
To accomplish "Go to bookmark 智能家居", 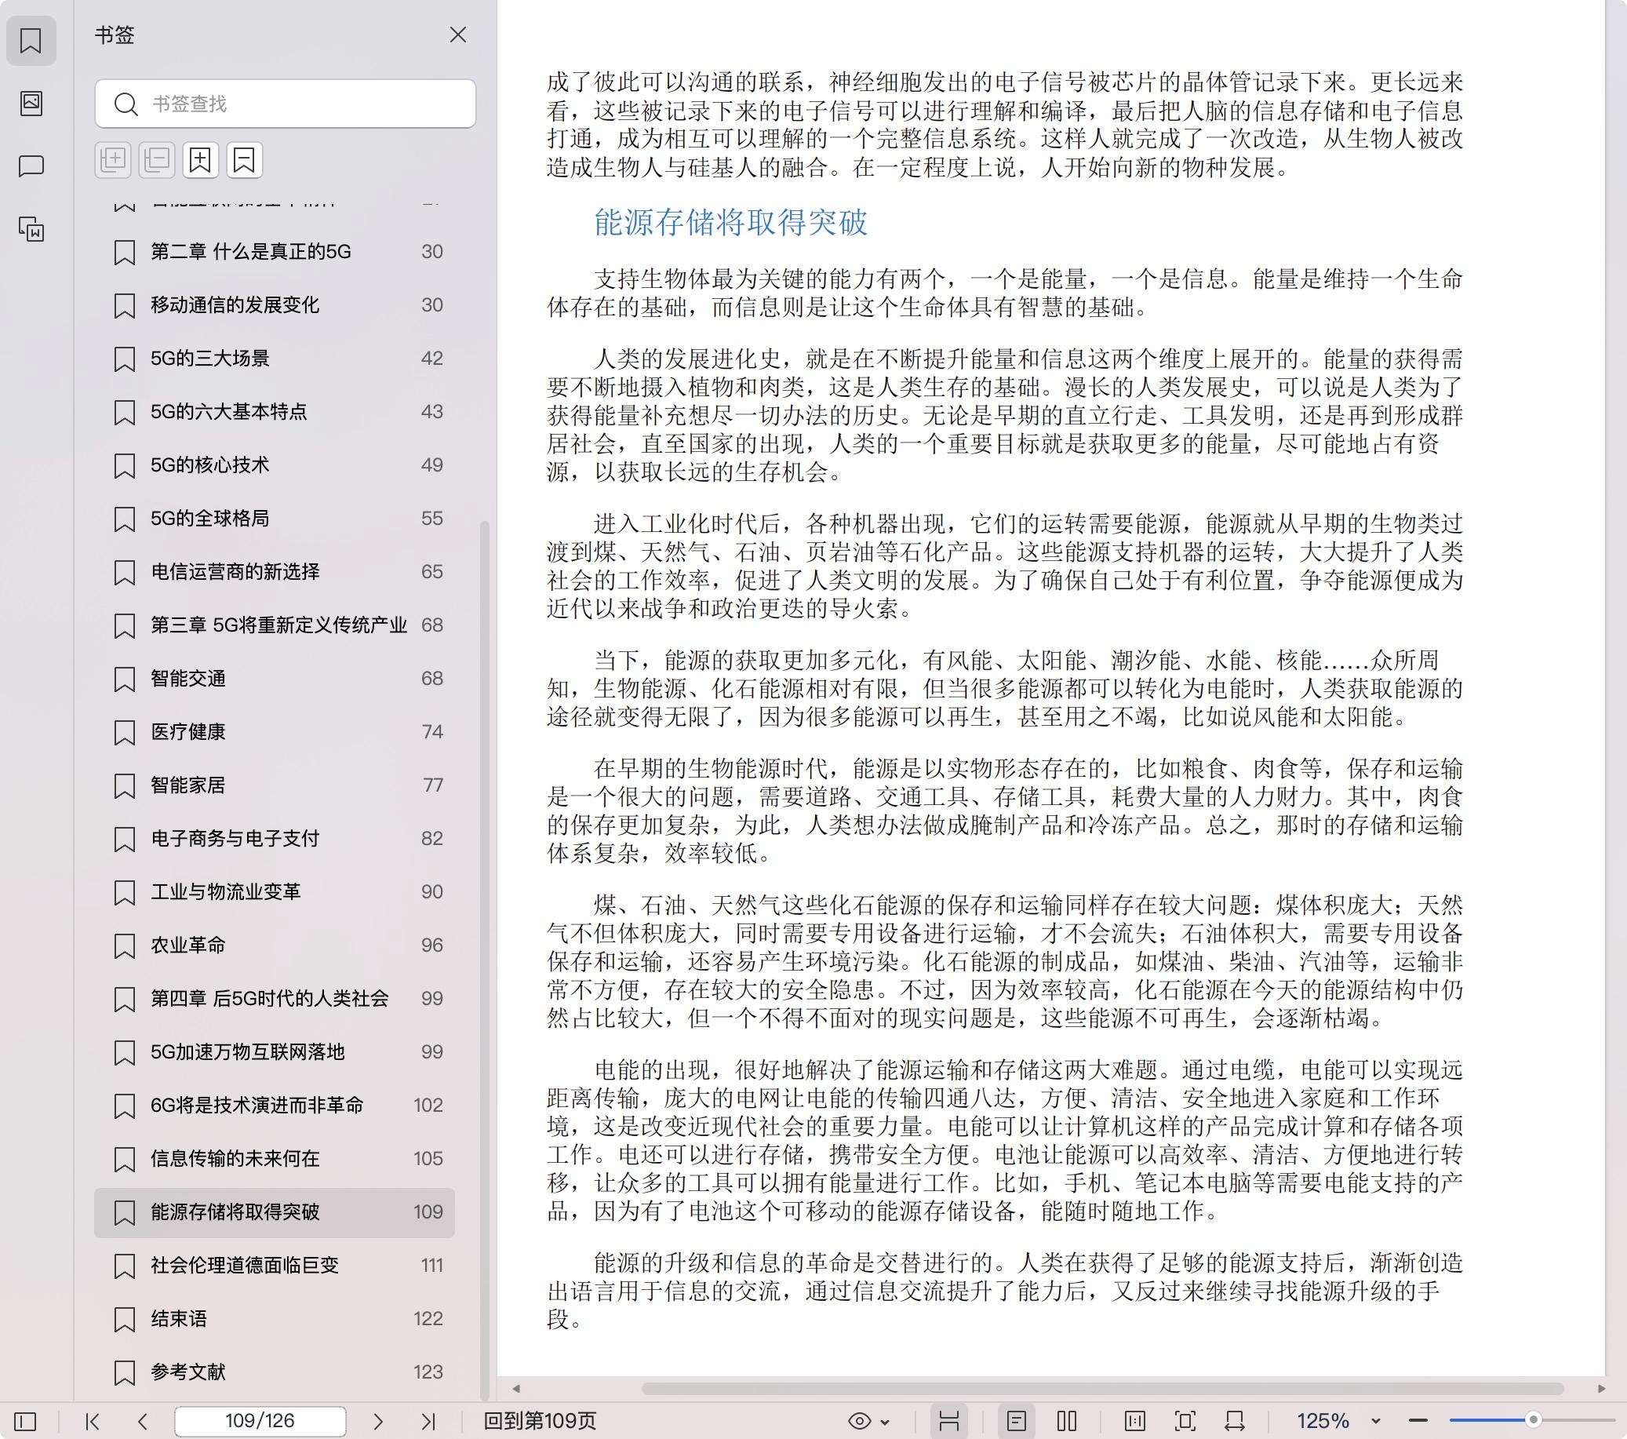I will [x=275, y=785].
